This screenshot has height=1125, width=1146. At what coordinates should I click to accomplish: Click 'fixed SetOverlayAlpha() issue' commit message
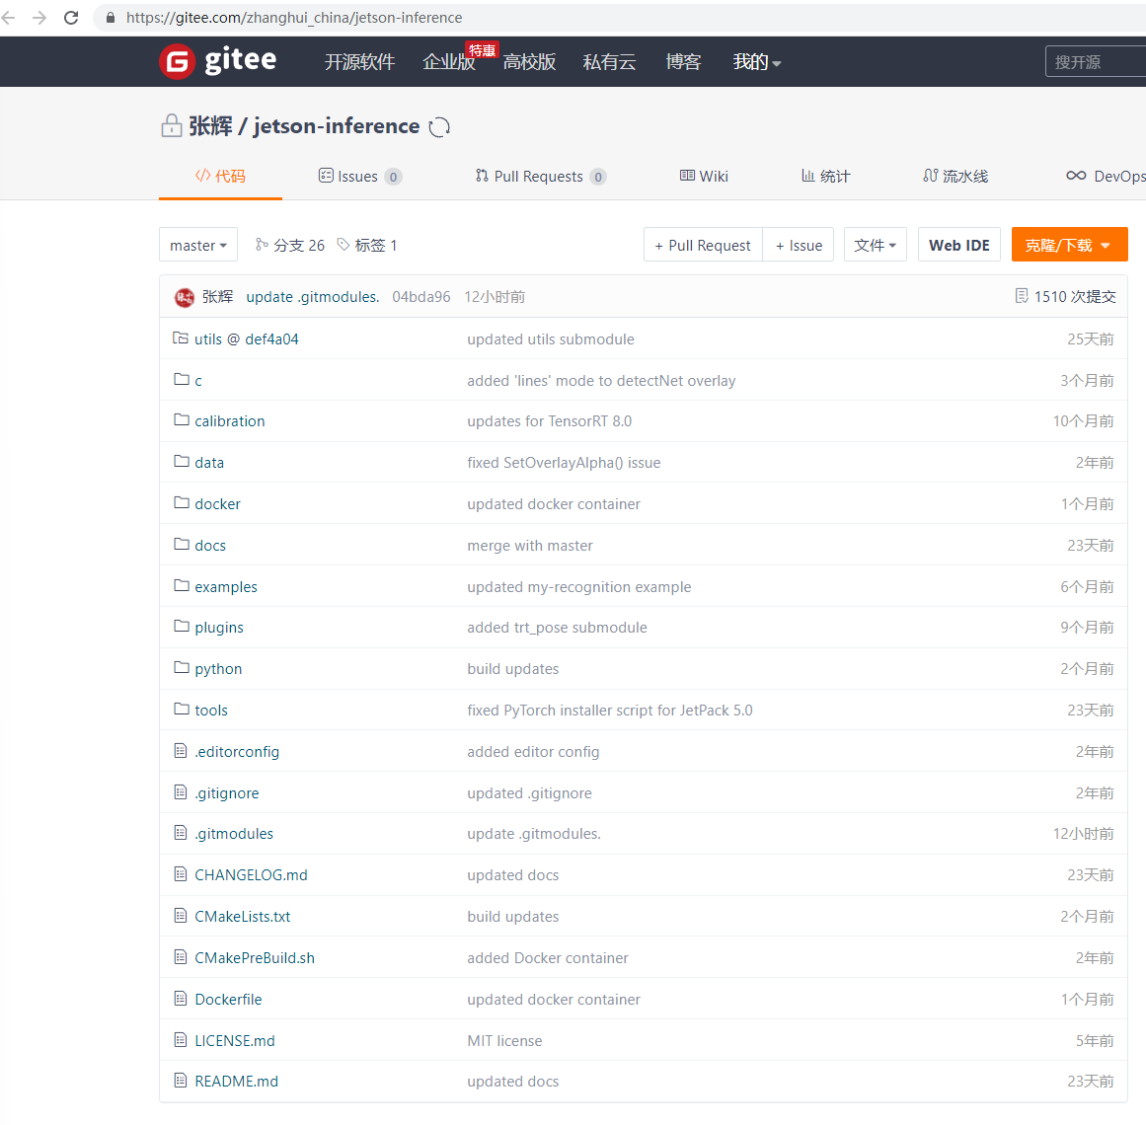564,463
